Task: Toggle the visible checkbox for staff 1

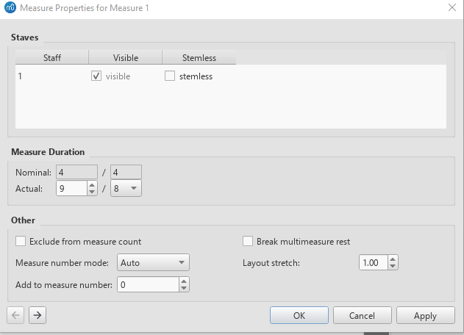Action: [x=96, y=76]
